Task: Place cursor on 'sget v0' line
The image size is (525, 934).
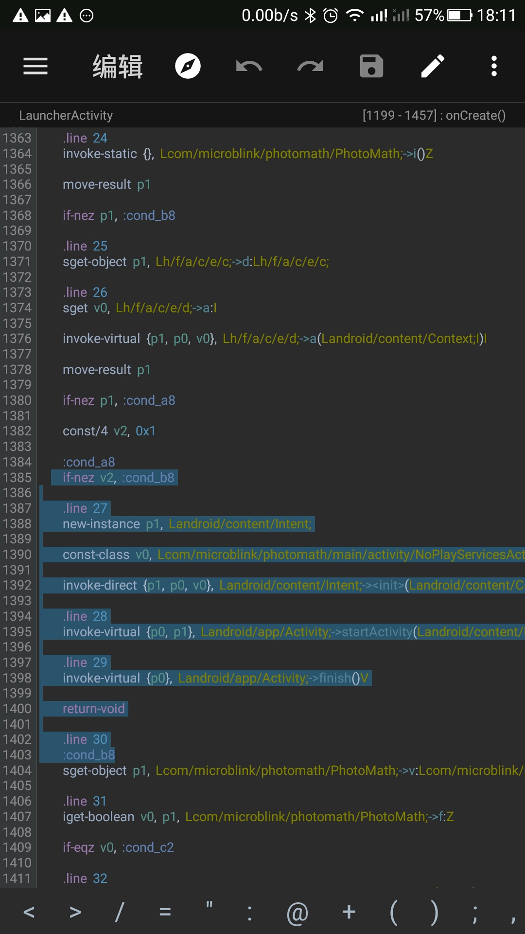Action: click(140, 308)
